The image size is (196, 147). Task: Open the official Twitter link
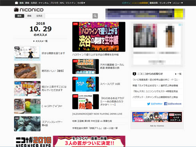coord(155,104)
